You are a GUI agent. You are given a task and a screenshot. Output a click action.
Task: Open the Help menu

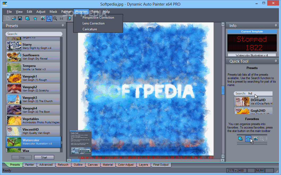(x=106, y=12)
